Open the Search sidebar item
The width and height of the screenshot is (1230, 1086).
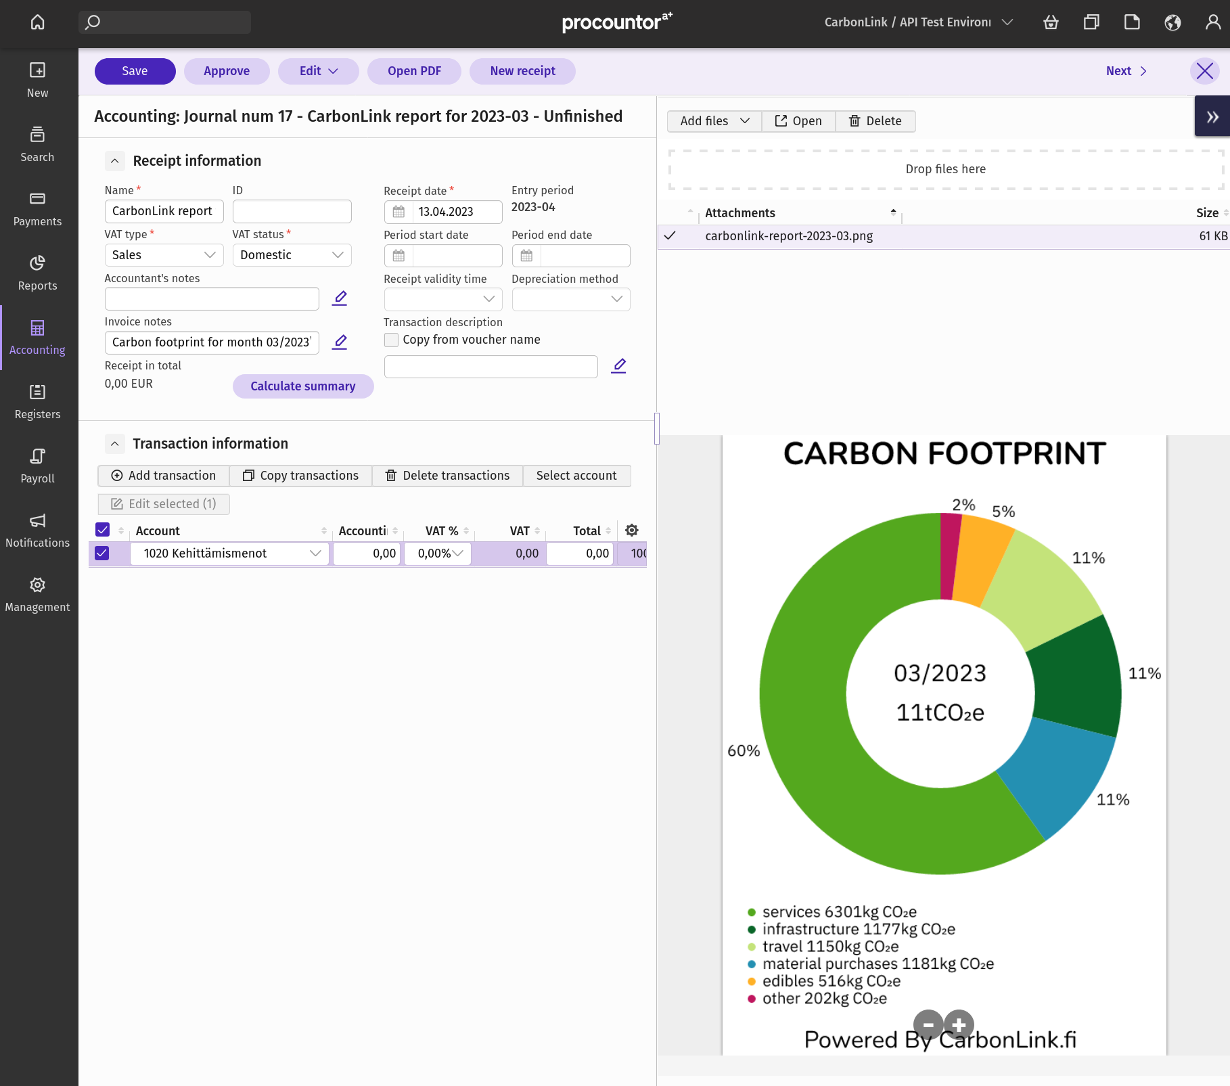(38, 144)
